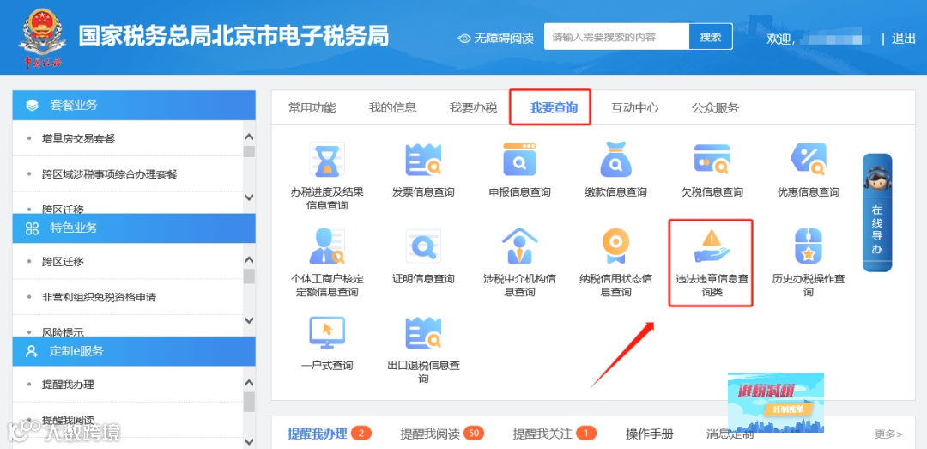Open the 退税减税 banner thumbnail

(776, 403)
